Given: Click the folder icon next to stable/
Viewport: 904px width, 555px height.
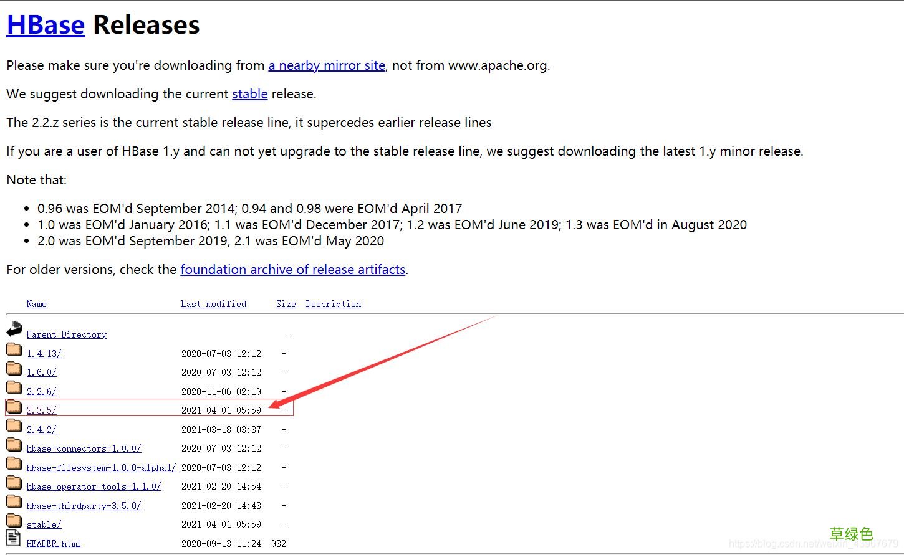Looking at the screenshot, I should pyautogui.click(x=14, y=520).
